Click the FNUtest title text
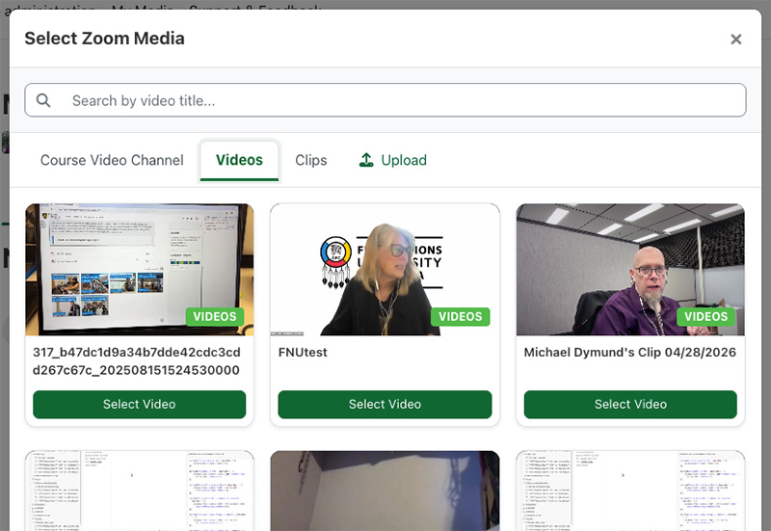The width and height of the screenshot is (771, 531). (303, 352)
